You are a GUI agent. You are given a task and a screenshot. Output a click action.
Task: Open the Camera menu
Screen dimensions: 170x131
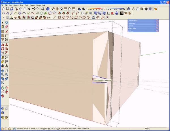[x=16, y=5]
